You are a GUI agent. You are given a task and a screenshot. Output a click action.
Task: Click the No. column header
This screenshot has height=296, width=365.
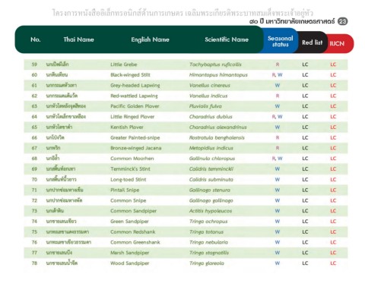point(36,39)
